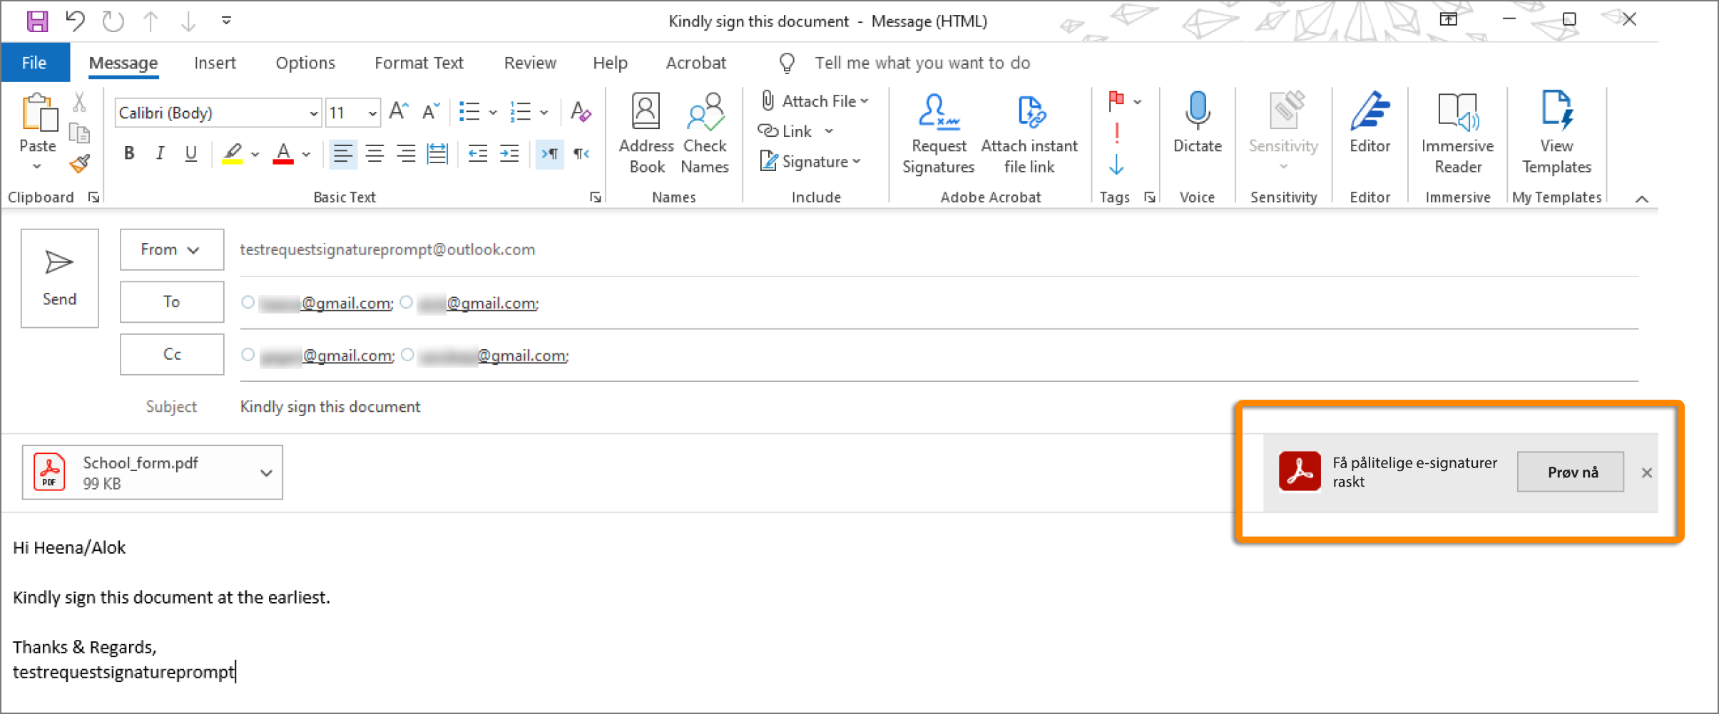Click the Request Signatures icon
The image size is (1719, 714).
(x=938, y=114)
